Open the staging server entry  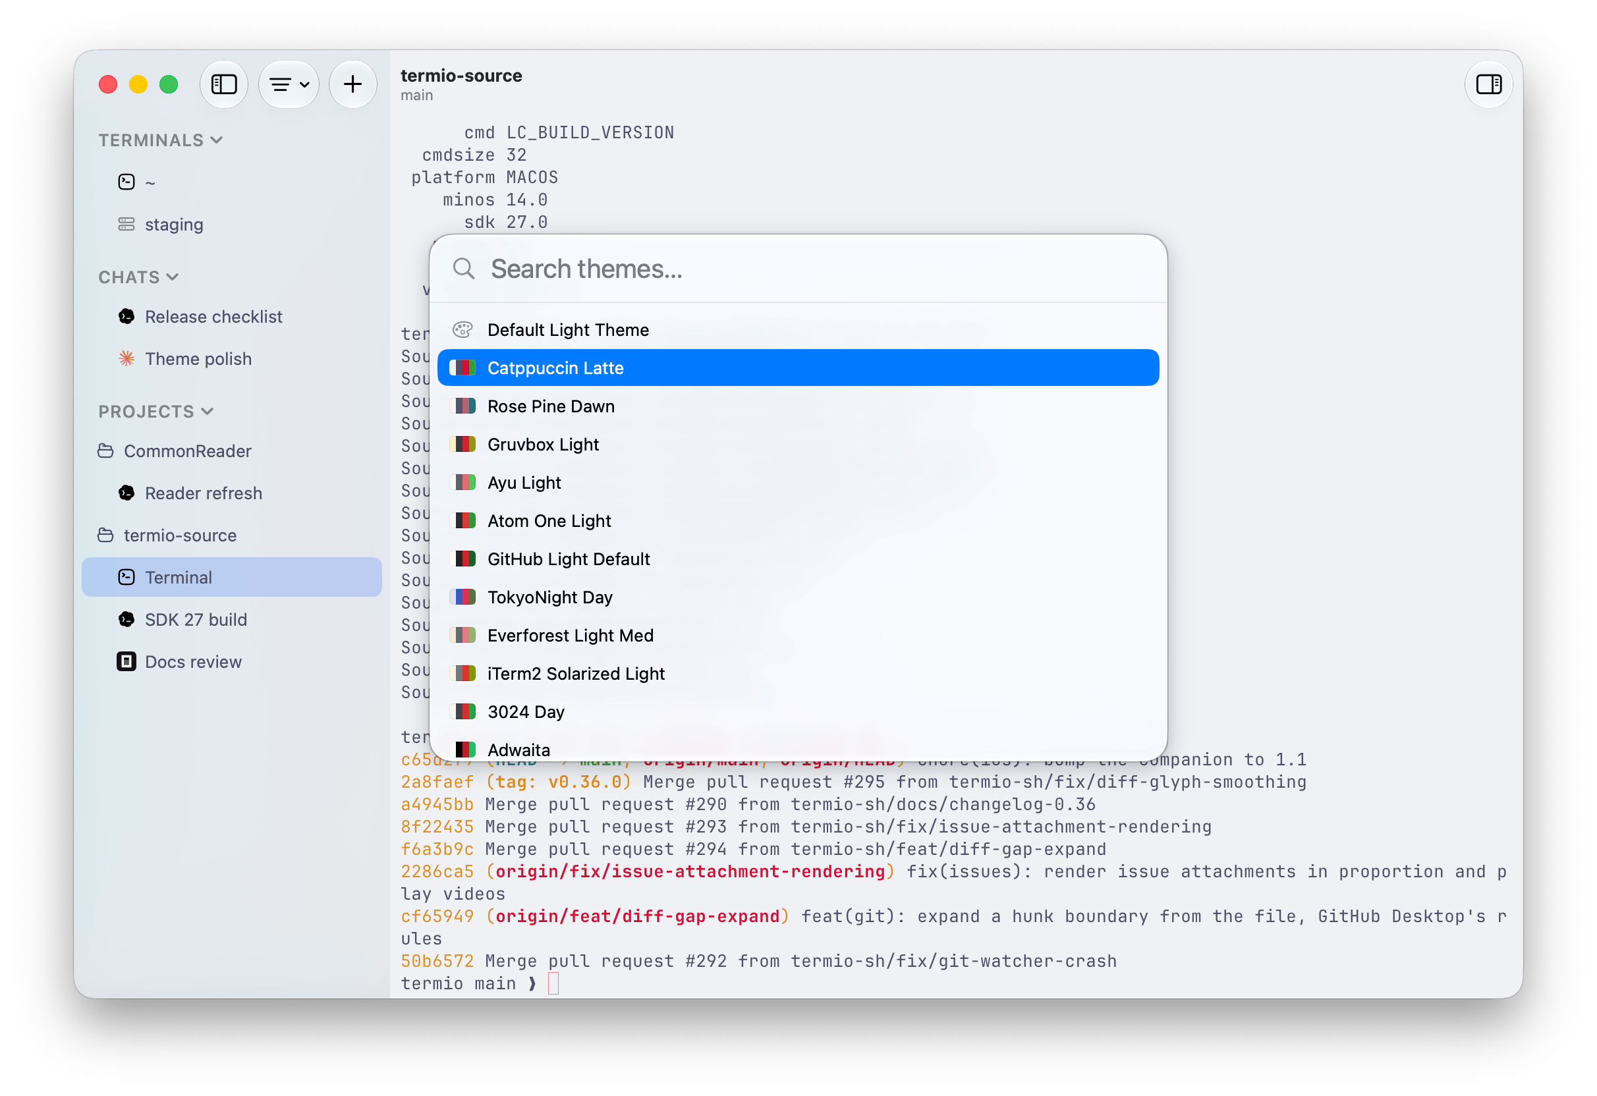coord(232,224)
